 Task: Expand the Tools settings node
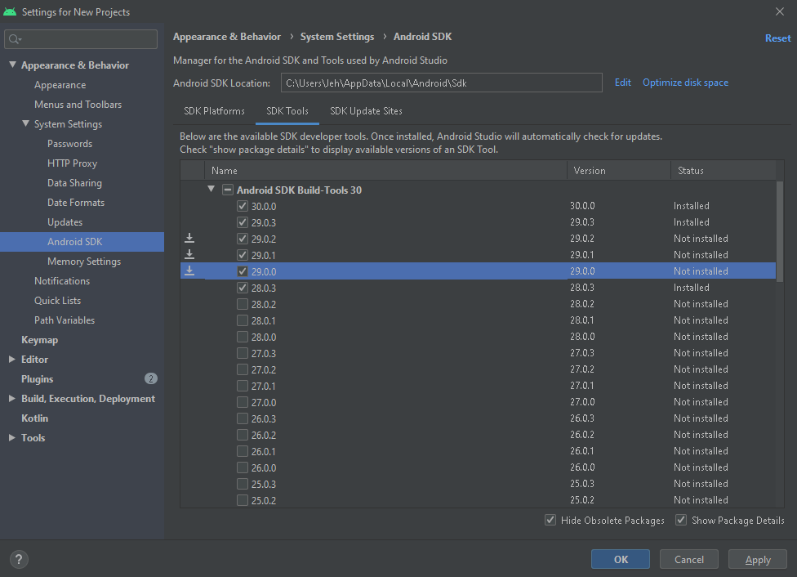click(12, 437)
